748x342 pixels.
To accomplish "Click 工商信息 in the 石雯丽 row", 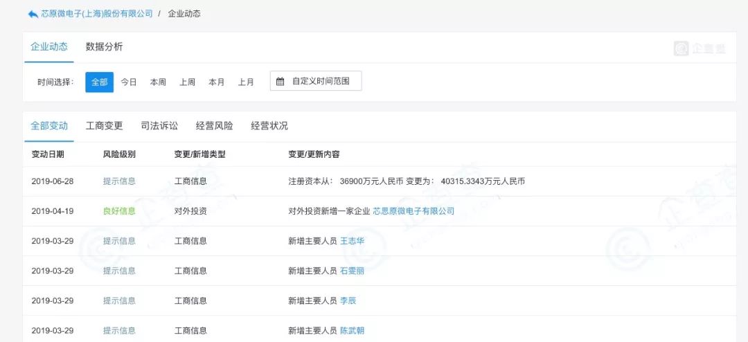I will coord(190,271).
